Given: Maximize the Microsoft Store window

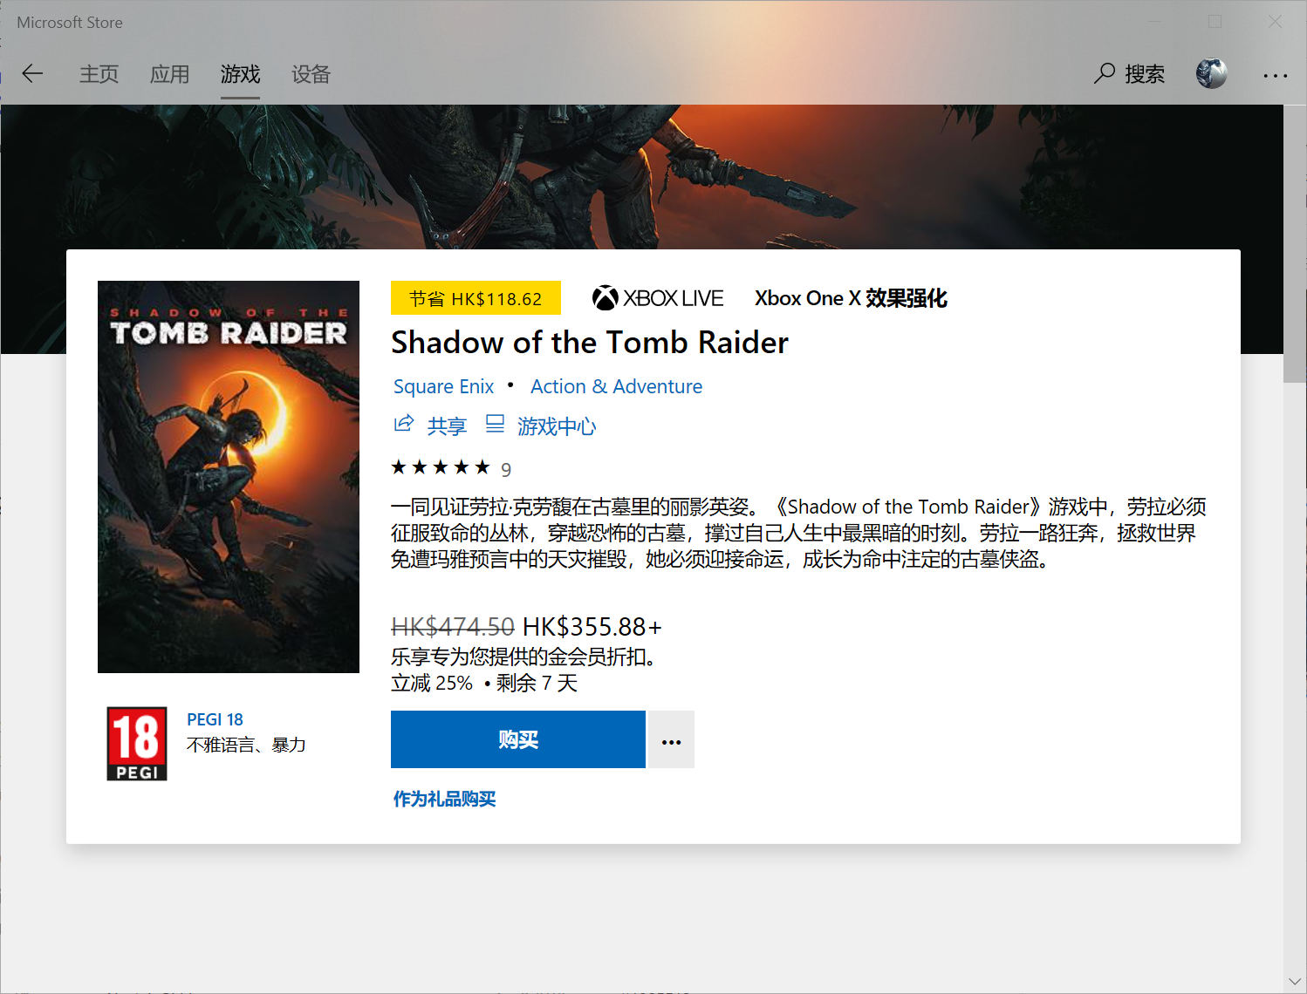Looking at the screenshot, I should pos(1215,22).
